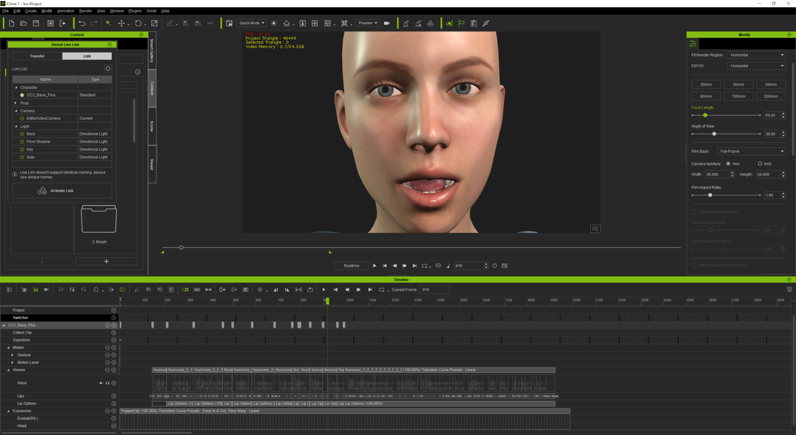796x435 pixels.
Task: Set lens to 20mm preset
Action: 706,85
